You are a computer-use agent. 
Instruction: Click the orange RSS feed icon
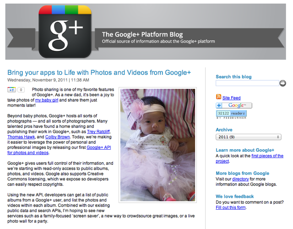(218, 97)
